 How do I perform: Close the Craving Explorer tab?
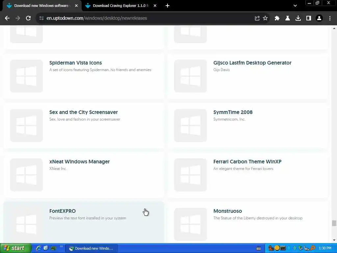coord(155,6)
